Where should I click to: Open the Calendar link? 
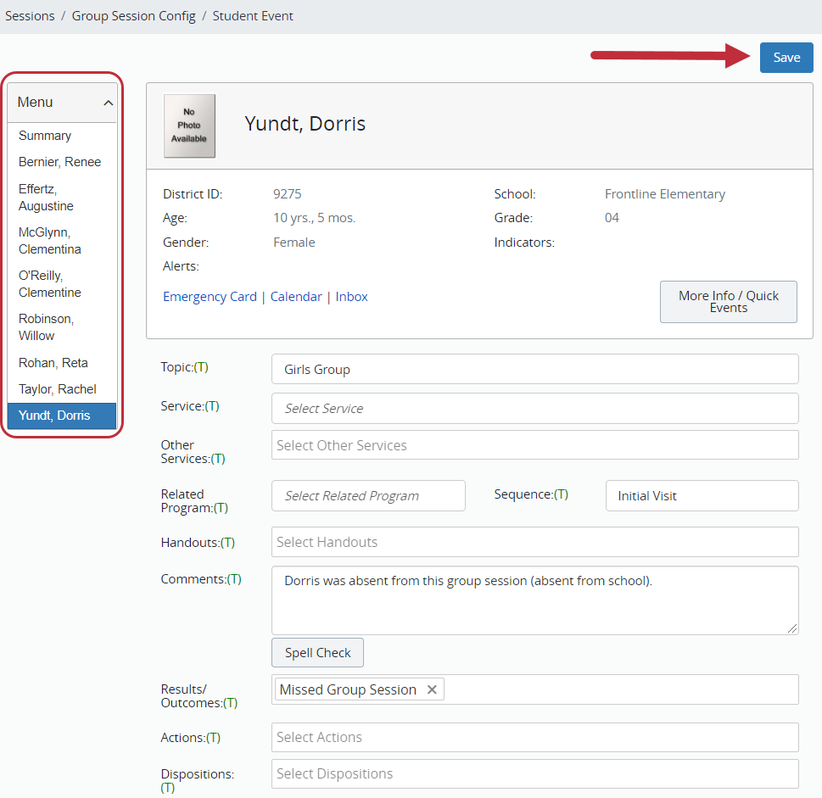coord(296,297)
